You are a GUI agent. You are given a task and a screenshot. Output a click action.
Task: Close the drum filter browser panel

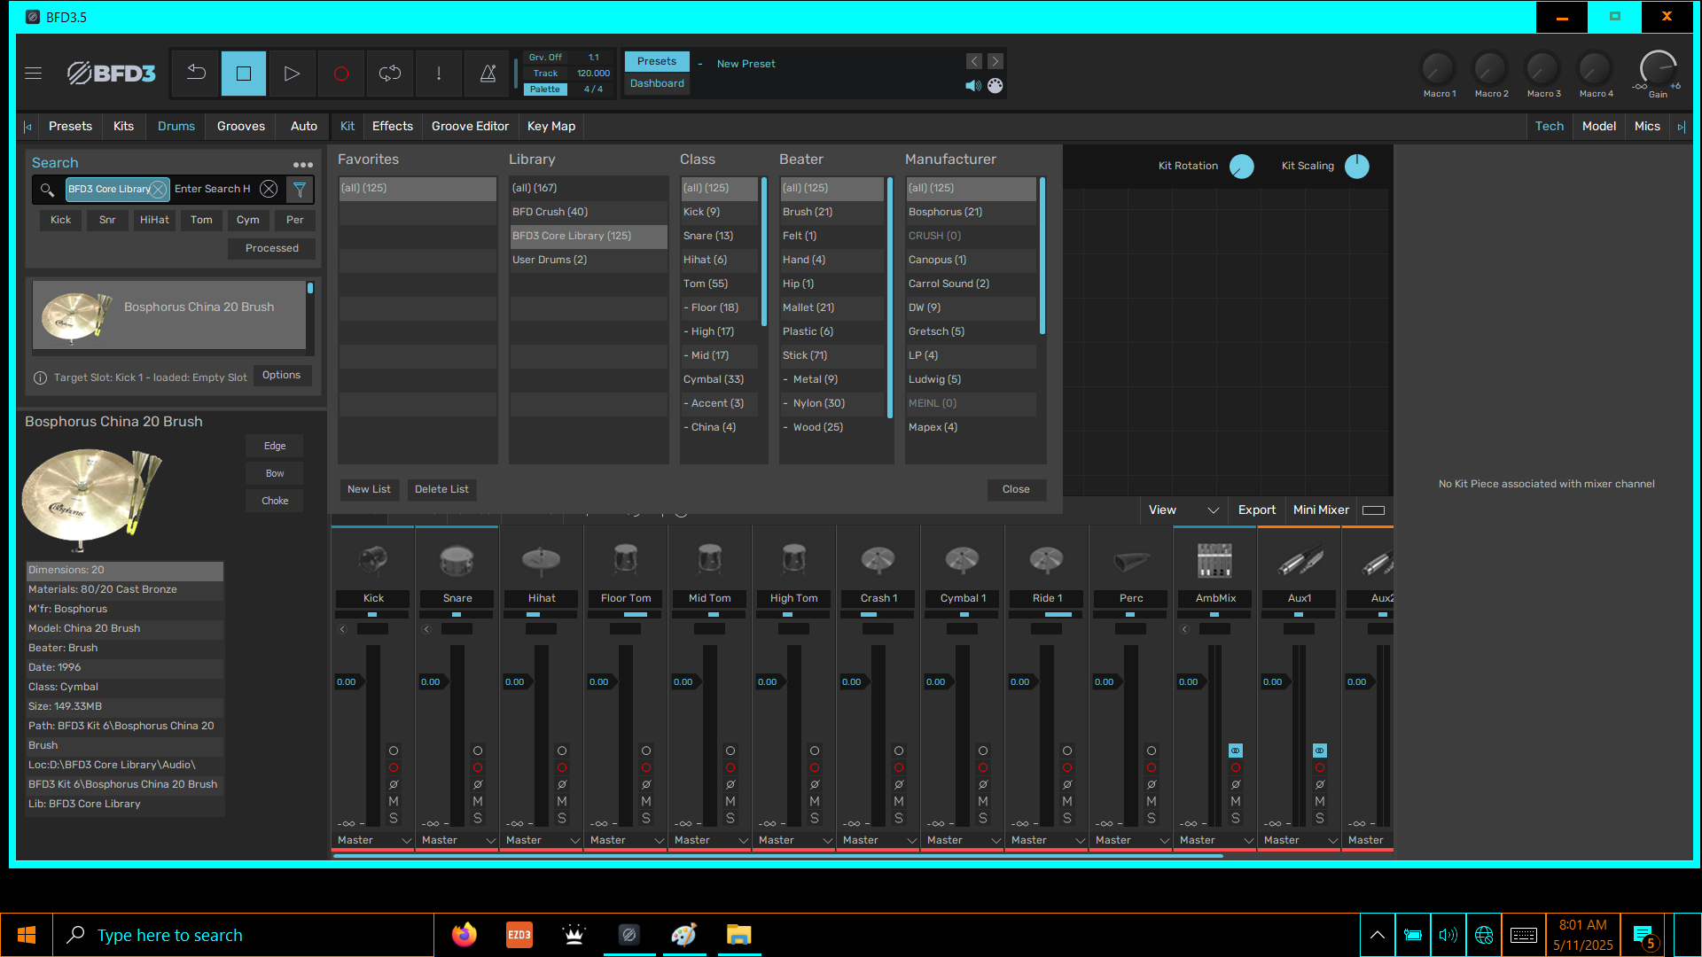[x=1016, y=490]
